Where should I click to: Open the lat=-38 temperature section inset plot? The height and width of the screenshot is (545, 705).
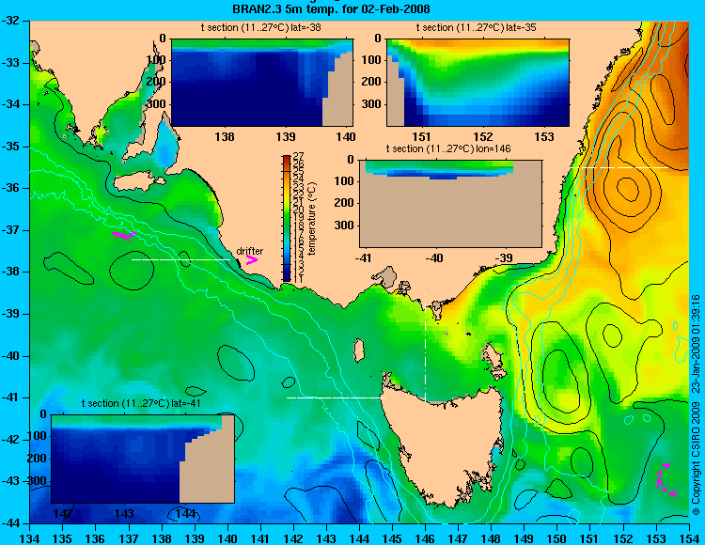tap(262, 83)
